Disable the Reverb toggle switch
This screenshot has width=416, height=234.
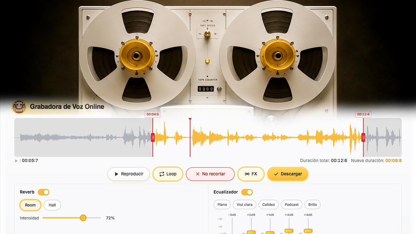[x=44, y=192]
